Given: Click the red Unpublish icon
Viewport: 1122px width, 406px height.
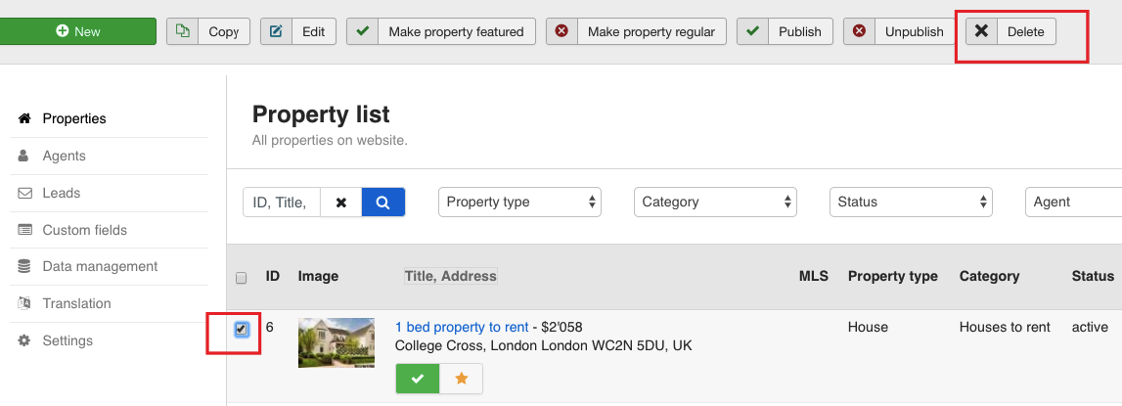Looking at the screenshot, I should [859, 31].
